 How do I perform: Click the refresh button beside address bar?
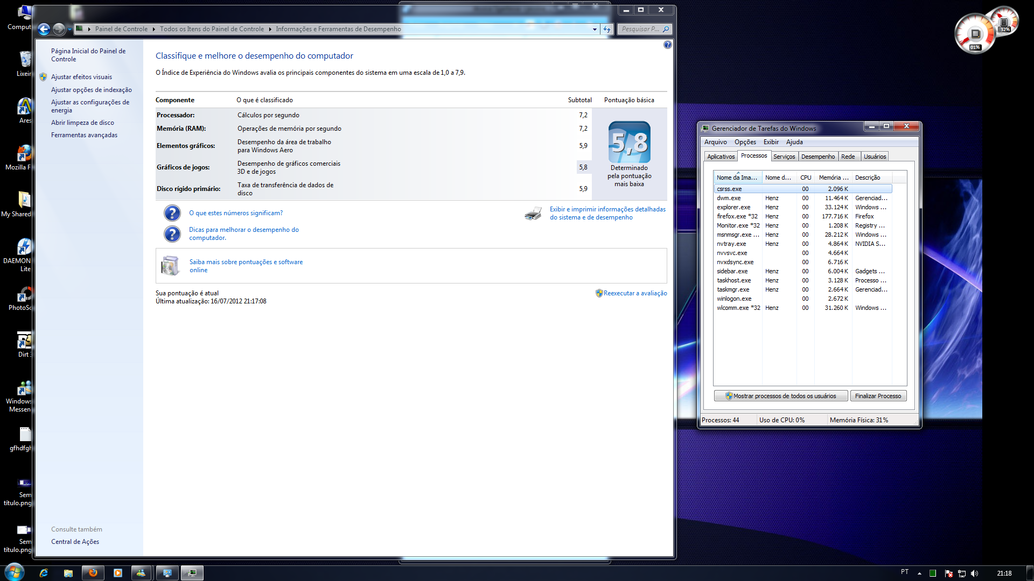(607, 29)
